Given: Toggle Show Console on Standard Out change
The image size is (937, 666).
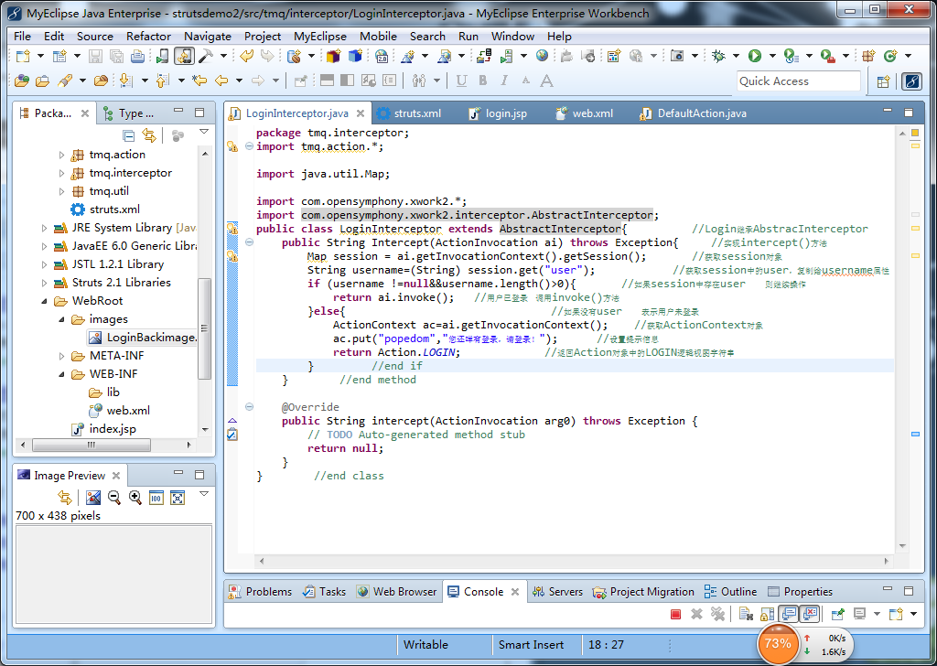Looking at the screenshot, I should coord(789,614).
